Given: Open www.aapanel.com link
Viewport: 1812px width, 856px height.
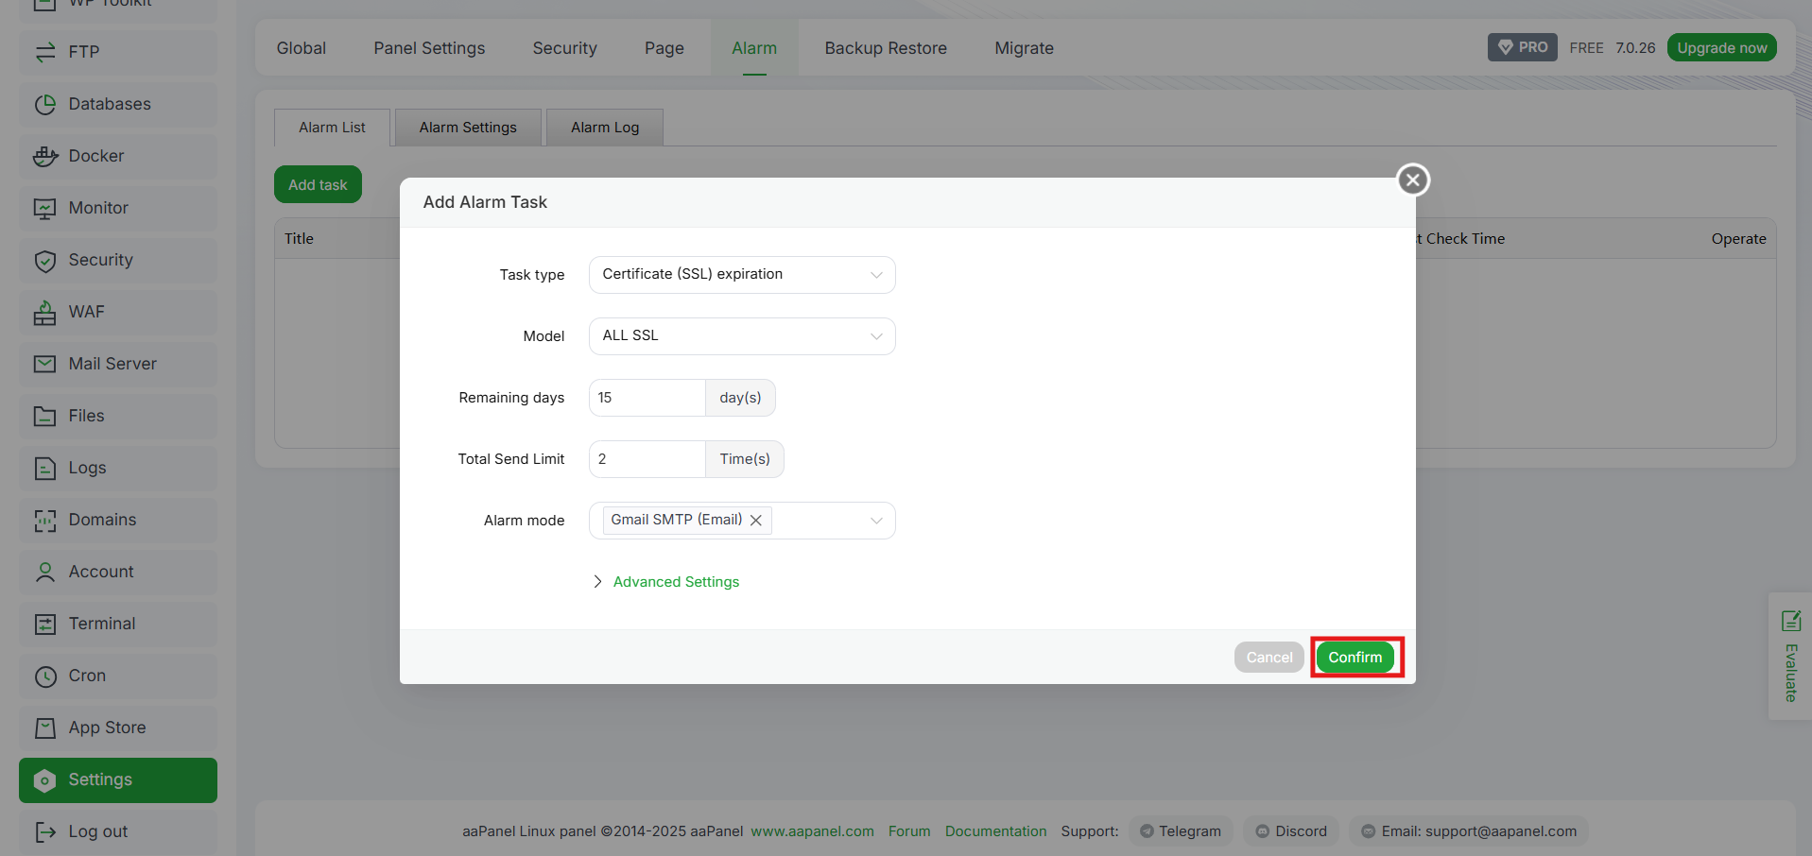Looking at the screenshot, I should coord(812,831).
